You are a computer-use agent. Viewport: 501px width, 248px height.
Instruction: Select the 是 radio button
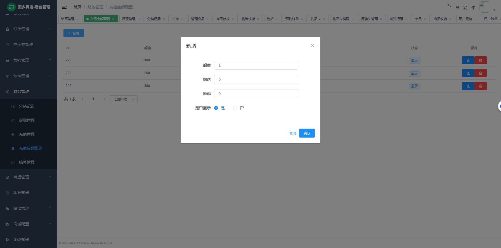pos(216,108)
